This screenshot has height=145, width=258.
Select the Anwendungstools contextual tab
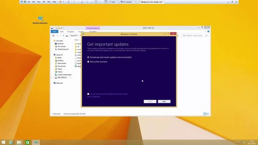click(x=93, y=28)
